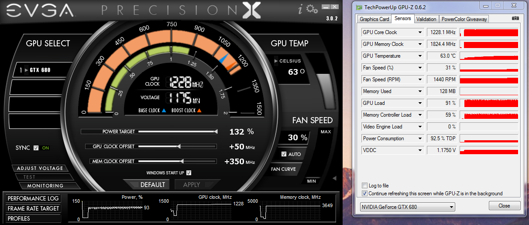This screenshot has height=225, width=529.
Task: Open the Fan Speed (RPM) sensor dropdown
Action: click(x=420, y=80)
